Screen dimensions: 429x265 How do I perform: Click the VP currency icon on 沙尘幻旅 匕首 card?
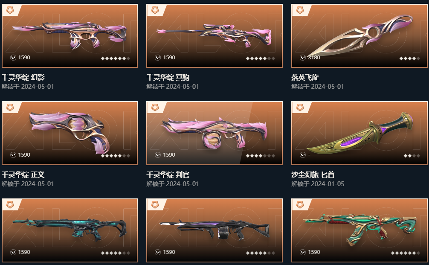coord(303,155)
